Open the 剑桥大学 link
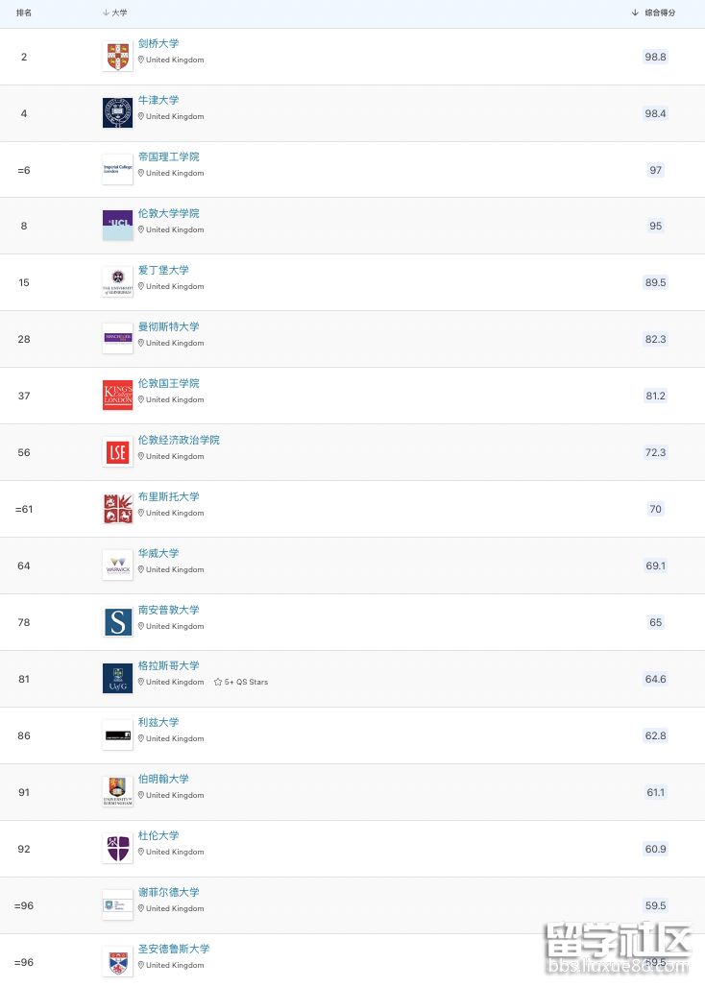 pos(158,43)
